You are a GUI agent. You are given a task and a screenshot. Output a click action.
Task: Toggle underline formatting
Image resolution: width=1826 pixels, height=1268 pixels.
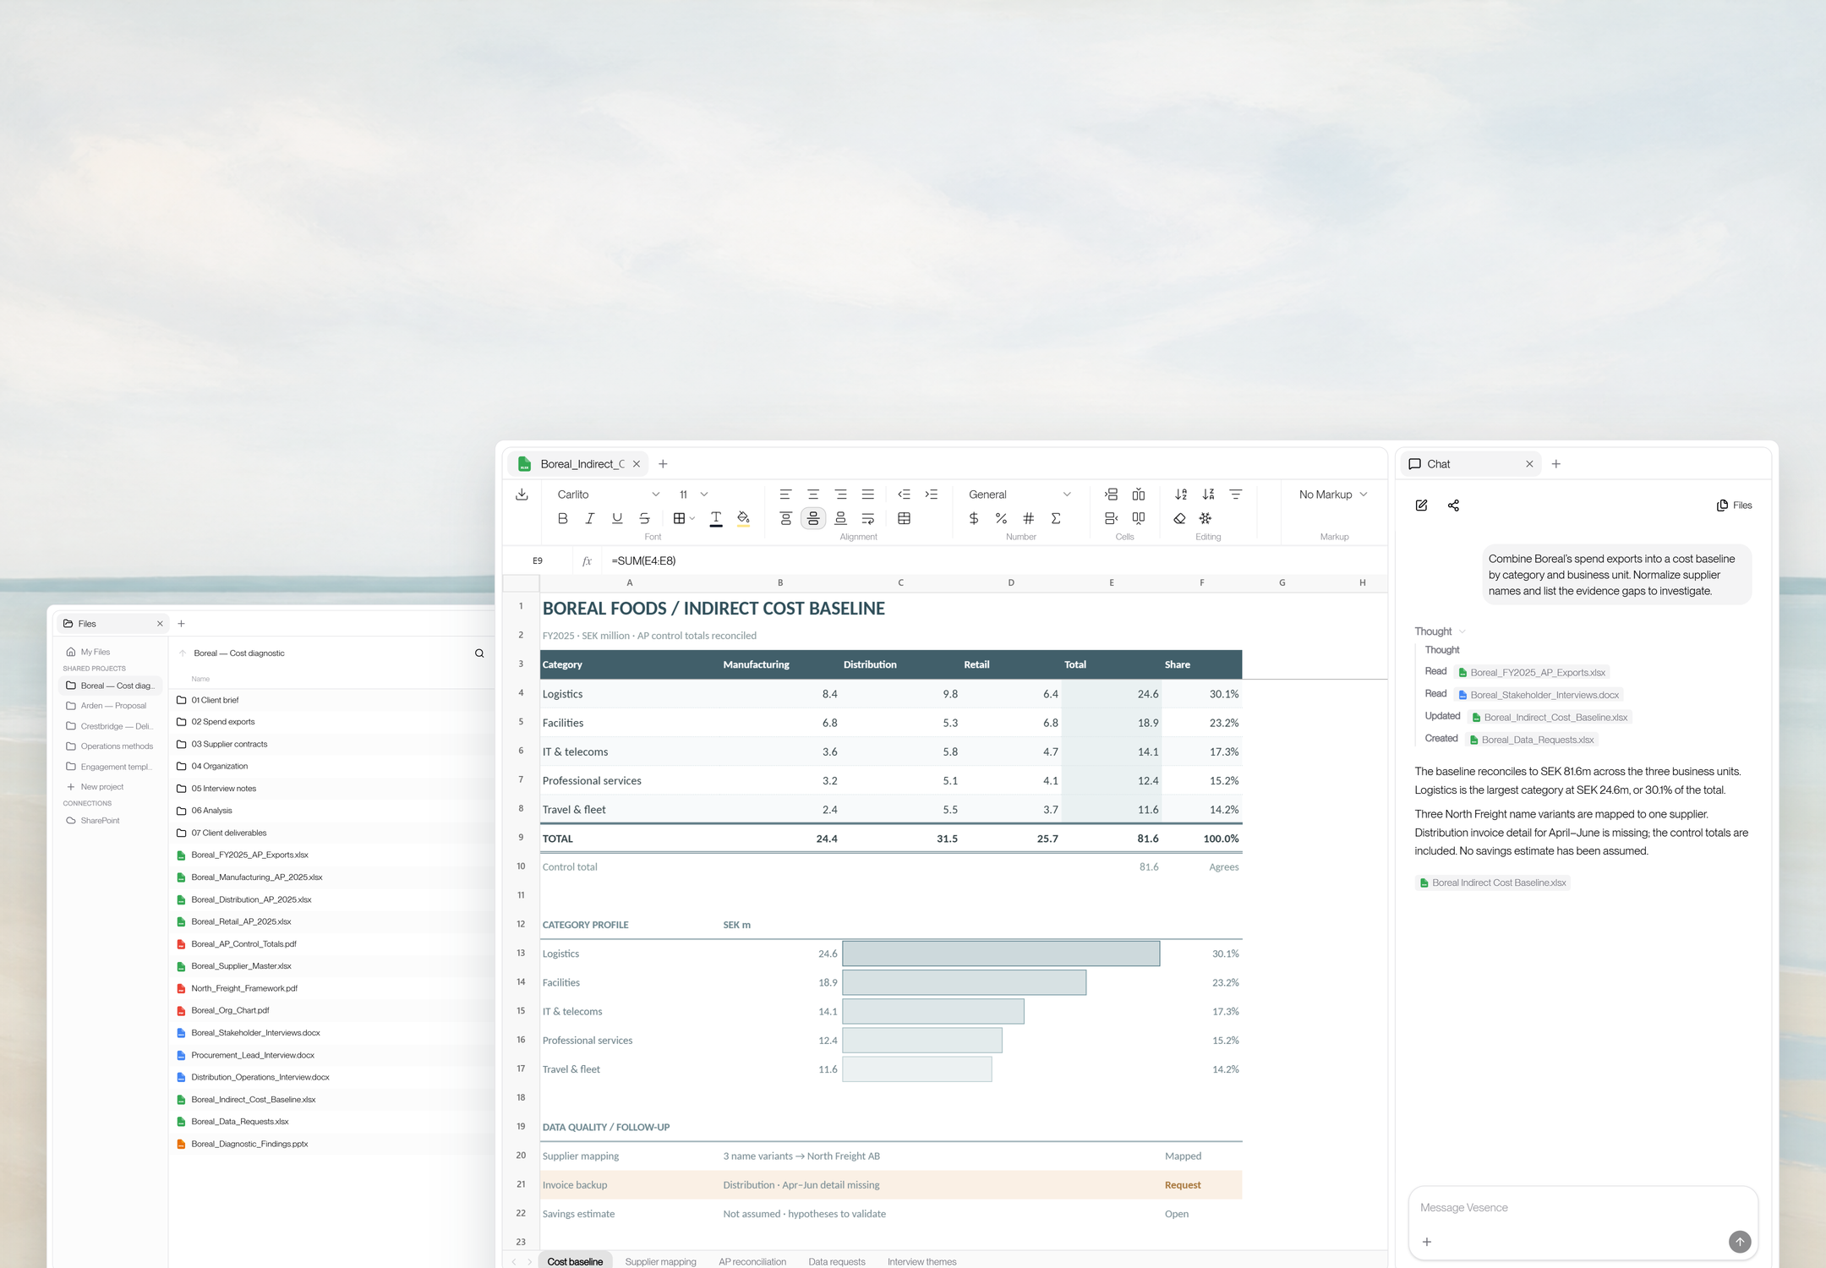(x=617, y=518)
